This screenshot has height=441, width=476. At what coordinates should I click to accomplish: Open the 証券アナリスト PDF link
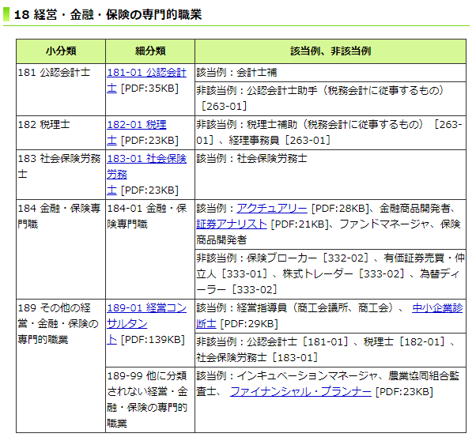(x=232, y=224)
